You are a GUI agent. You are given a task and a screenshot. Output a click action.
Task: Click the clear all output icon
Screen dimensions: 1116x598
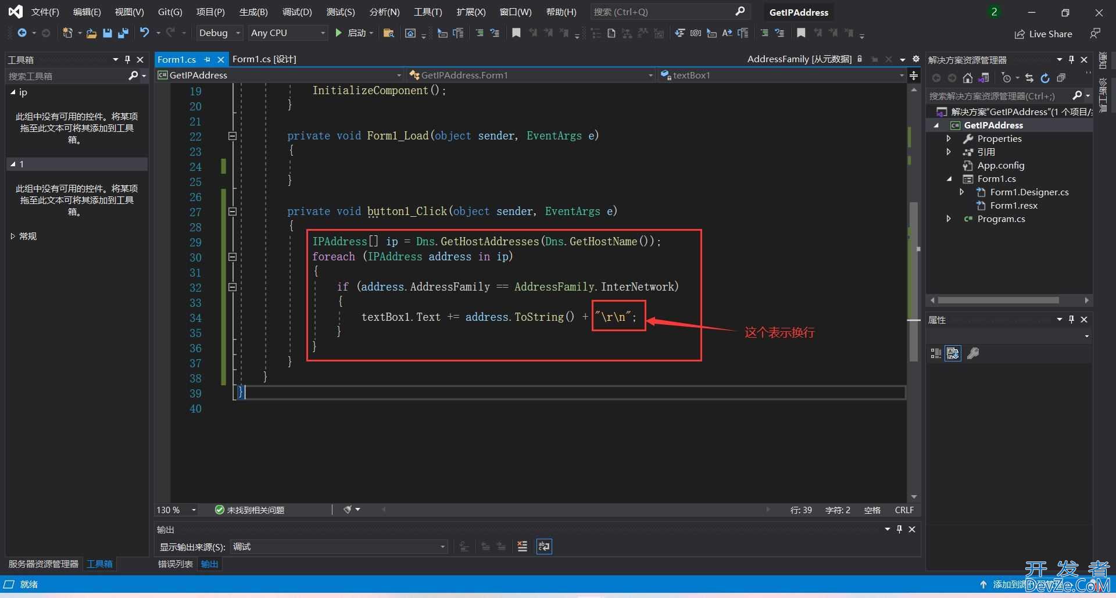(x=522, y=546)
